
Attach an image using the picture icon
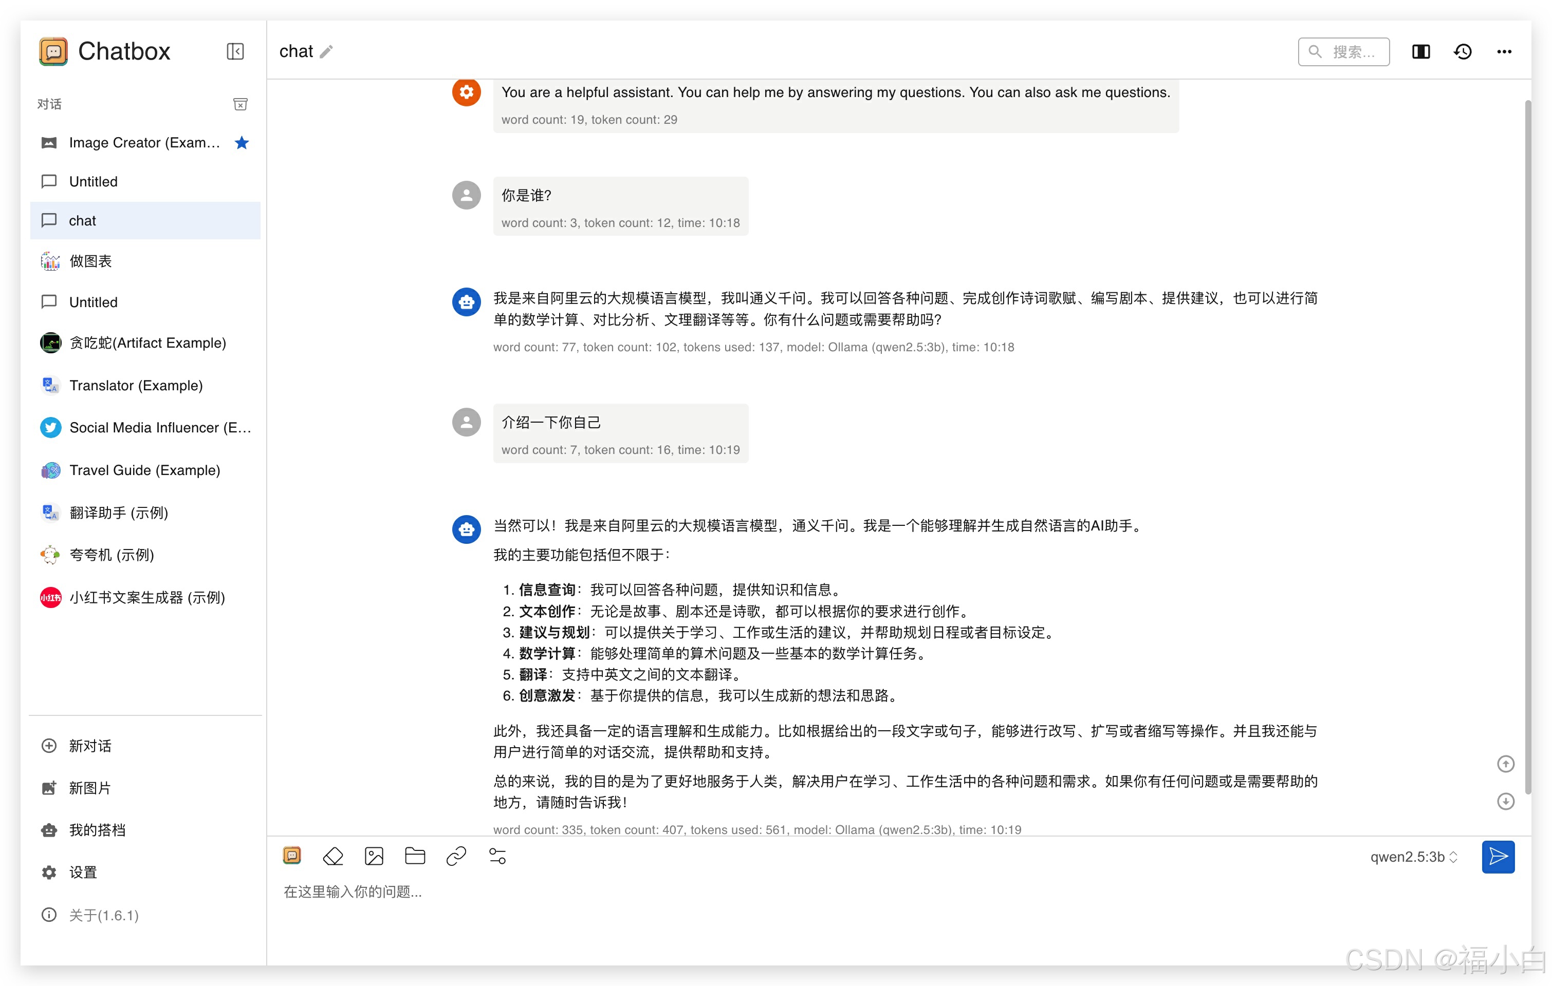[x=374, y=856]
